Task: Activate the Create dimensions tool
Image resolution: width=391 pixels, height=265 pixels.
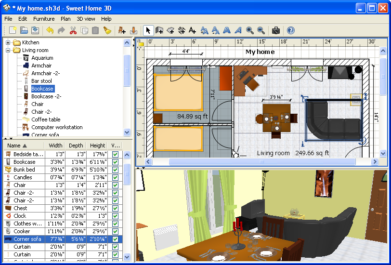Action: coord(182,30)
